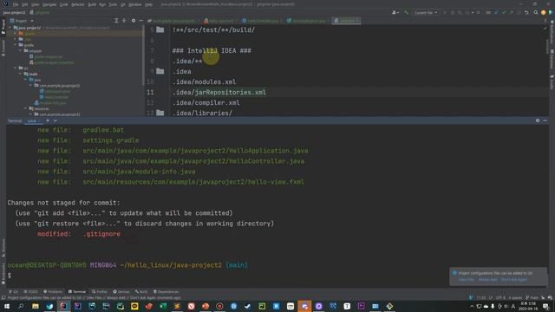Select HelloApplication class in project tree
The height and width of the screenshot is (312, 555).
(55, 91)
